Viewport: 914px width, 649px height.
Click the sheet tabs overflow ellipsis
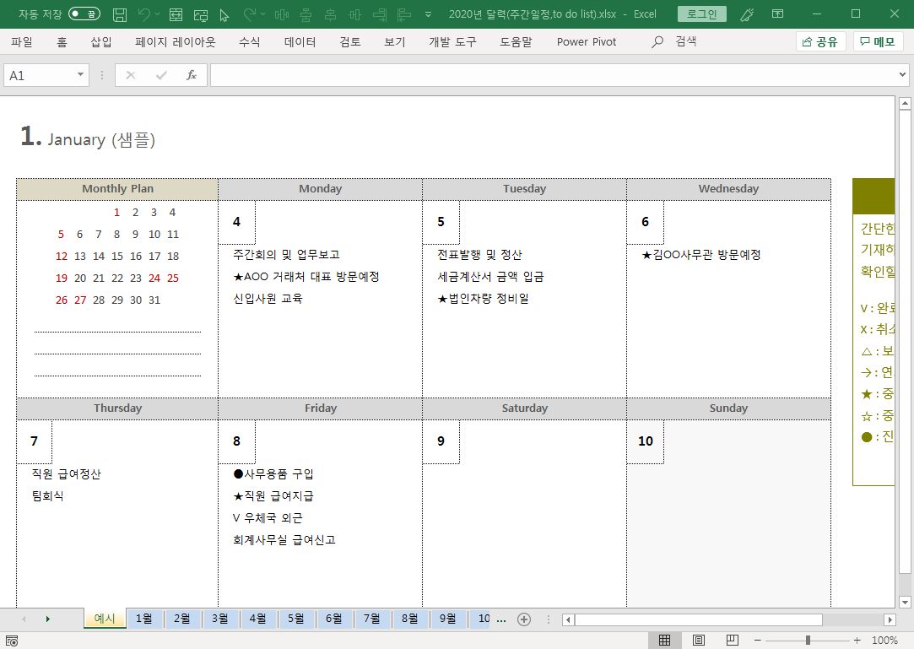pos(501,619)
